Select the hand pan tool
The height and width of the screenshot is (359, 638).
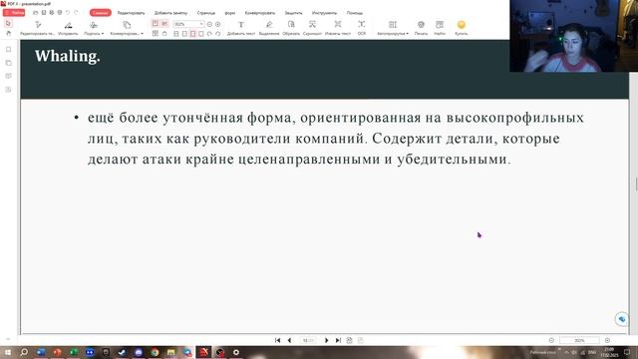(x=9, y=33)
